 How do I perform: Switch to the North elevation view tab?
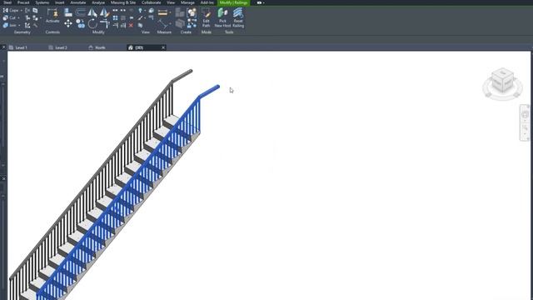click(x=100, y=47)
